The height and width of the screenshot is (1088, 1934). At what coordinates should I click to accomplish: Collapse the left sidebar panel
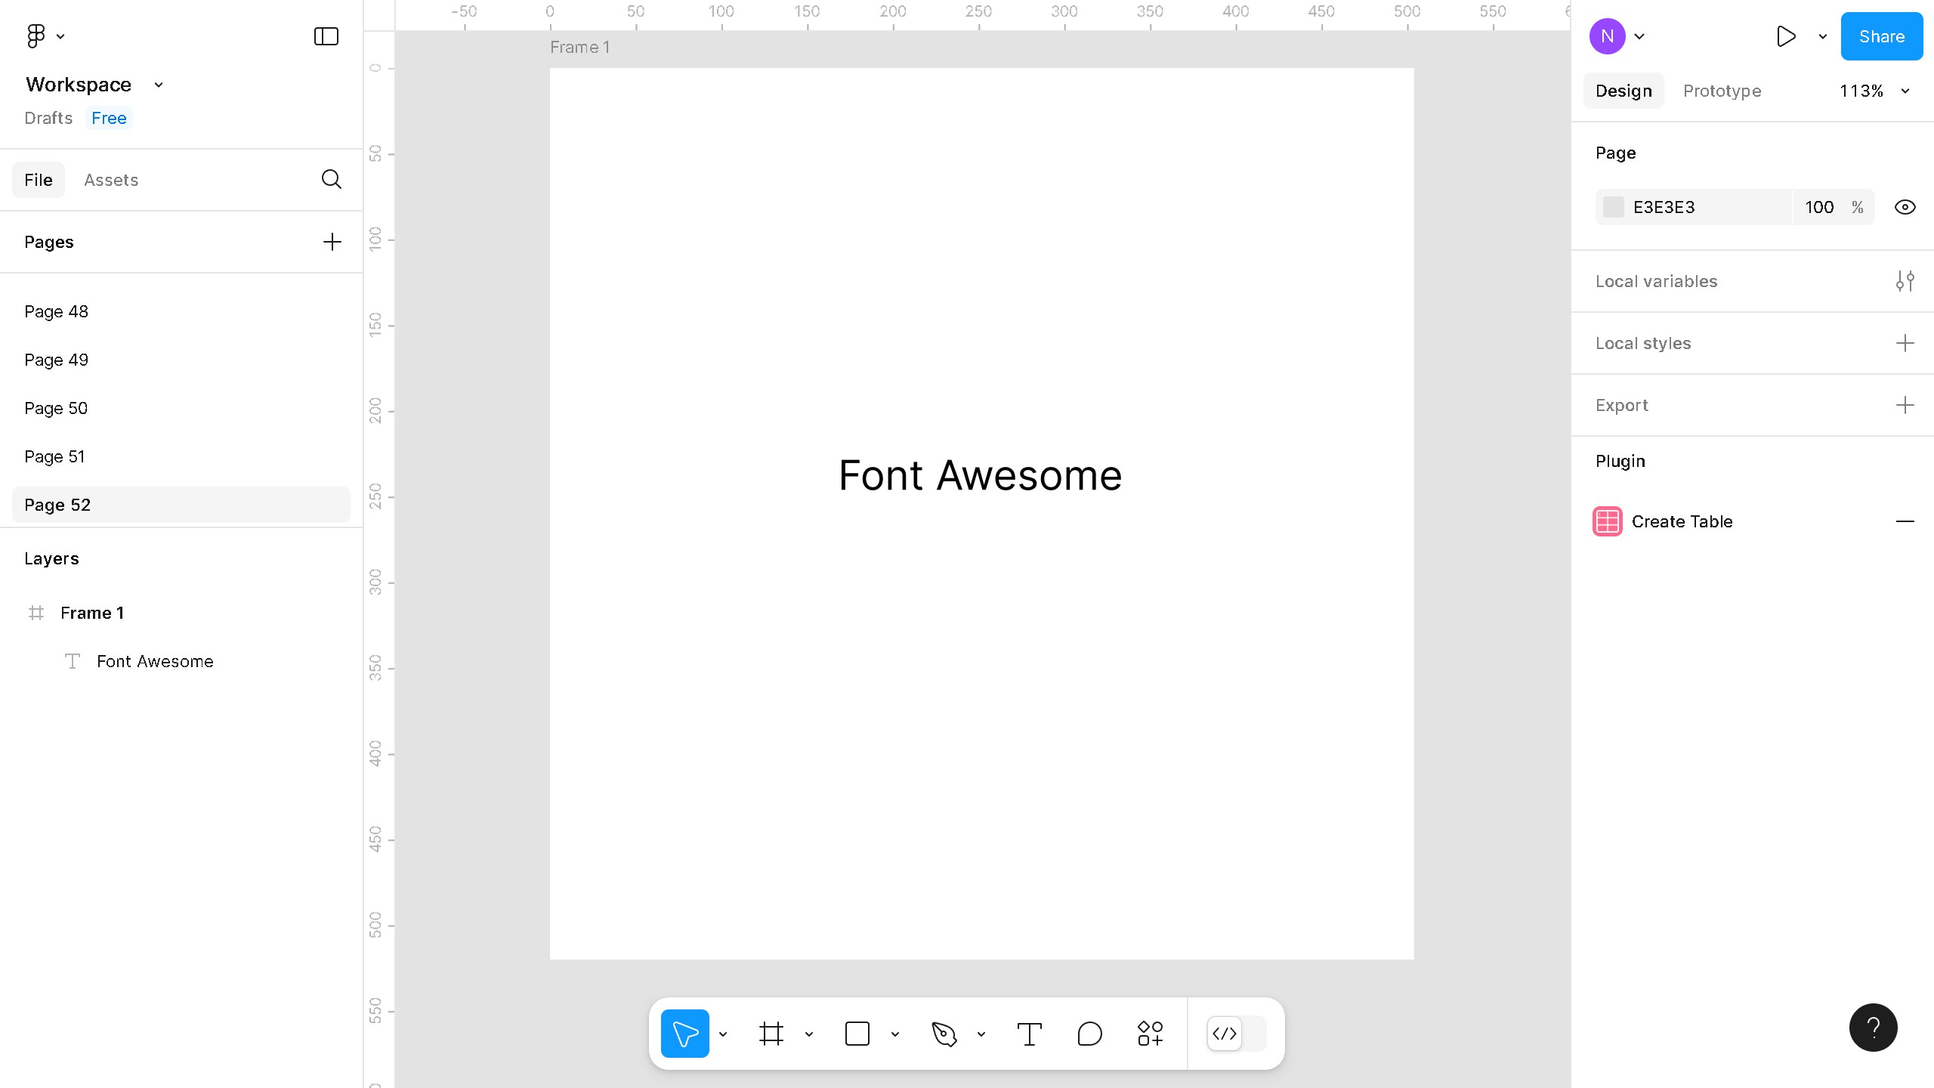click(x=325, y=36)
